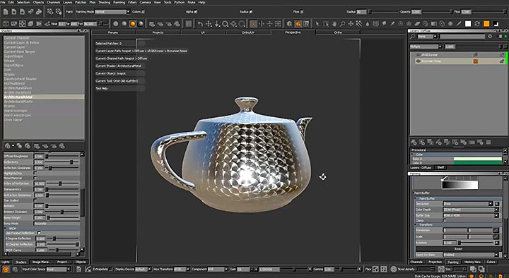Open the Lights tab at bottom left
Viewport: 509px width, 278px height.
click(x=6, y=262)
